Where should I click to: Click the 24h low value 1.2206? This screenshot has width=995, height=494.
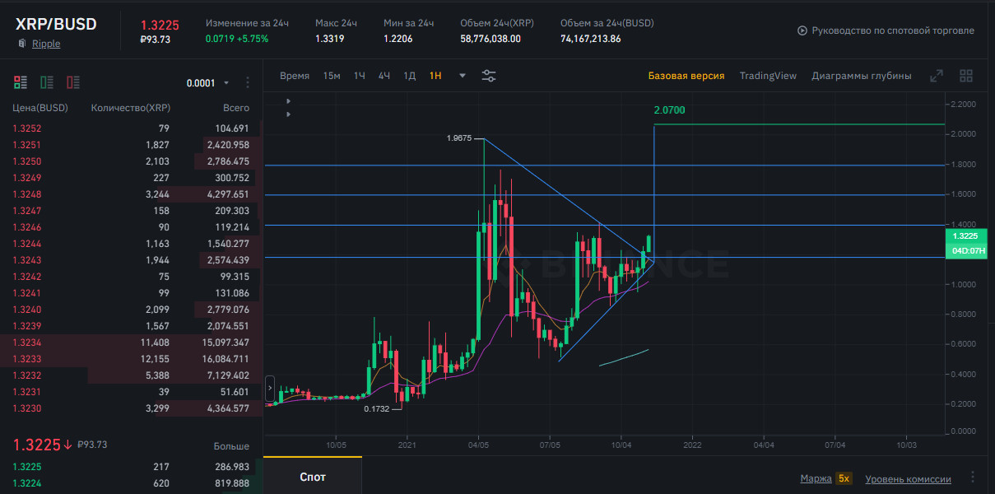398,39
